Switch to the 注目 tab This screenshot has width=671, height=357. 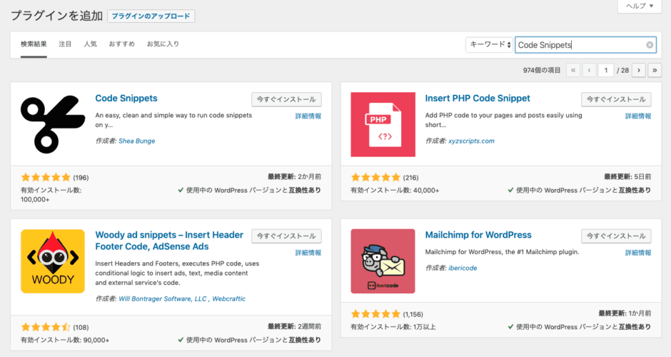65,44
